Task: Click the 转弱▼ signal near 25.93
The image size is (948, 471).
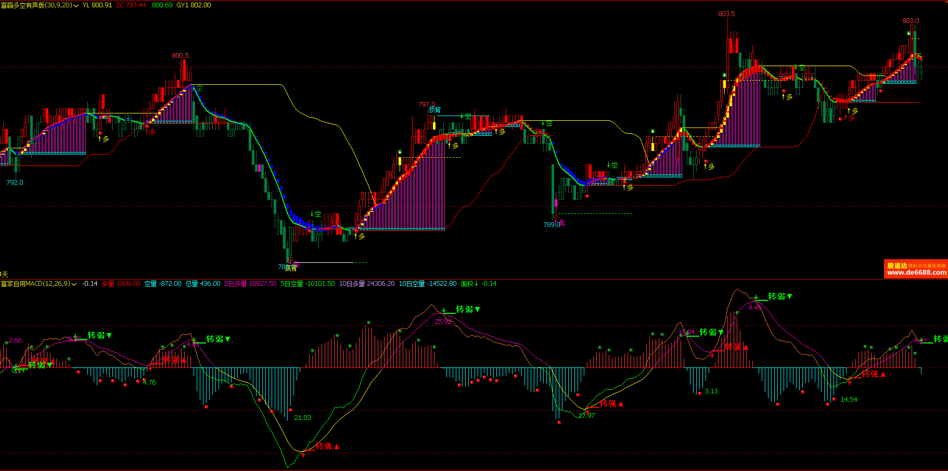Action: coord(468,309)
